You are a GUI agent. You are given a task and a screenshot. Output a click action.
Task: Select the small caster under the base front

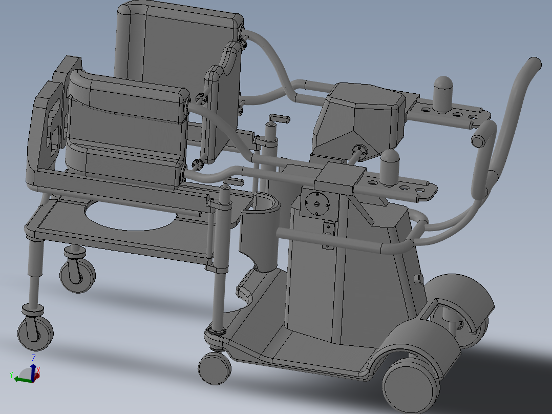pyautogui.click(x=215, y=368)
